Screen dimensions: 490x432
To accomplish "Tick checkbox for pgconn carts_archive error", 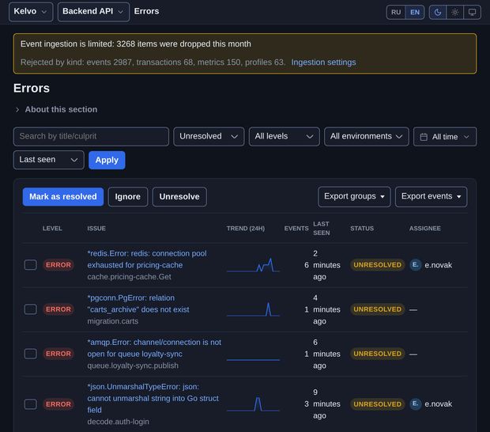I will coord(30,309).
